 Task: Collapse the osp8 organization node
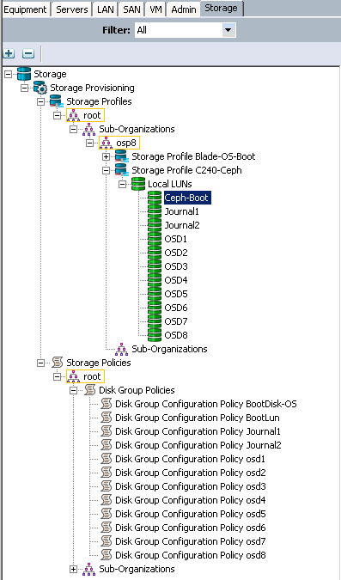[90, 143]
